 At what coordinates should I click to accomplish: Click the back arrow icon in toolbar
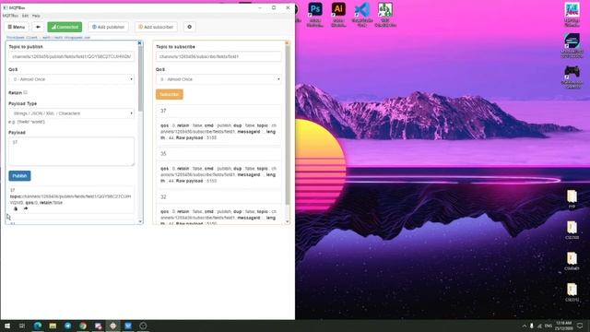pos(38,27)
